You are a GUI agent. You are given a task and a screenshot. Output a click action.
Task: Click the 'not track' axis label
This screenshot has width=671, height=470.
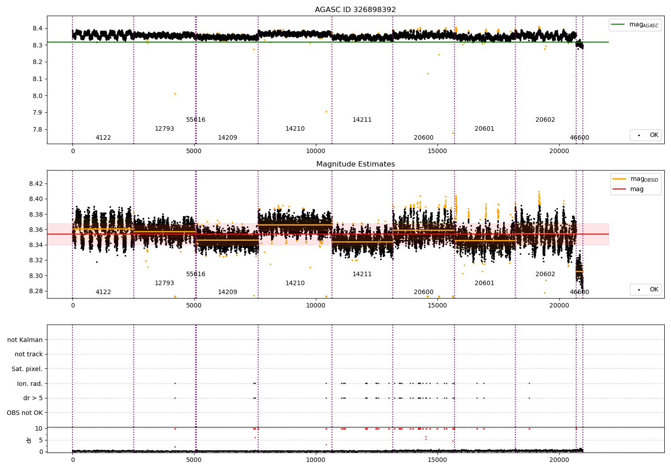click(29, 354)
